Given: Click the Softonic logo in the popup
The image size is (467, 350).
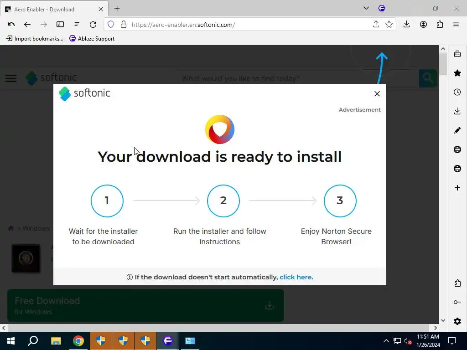Looking at the screenshot, I should point(84,94).
